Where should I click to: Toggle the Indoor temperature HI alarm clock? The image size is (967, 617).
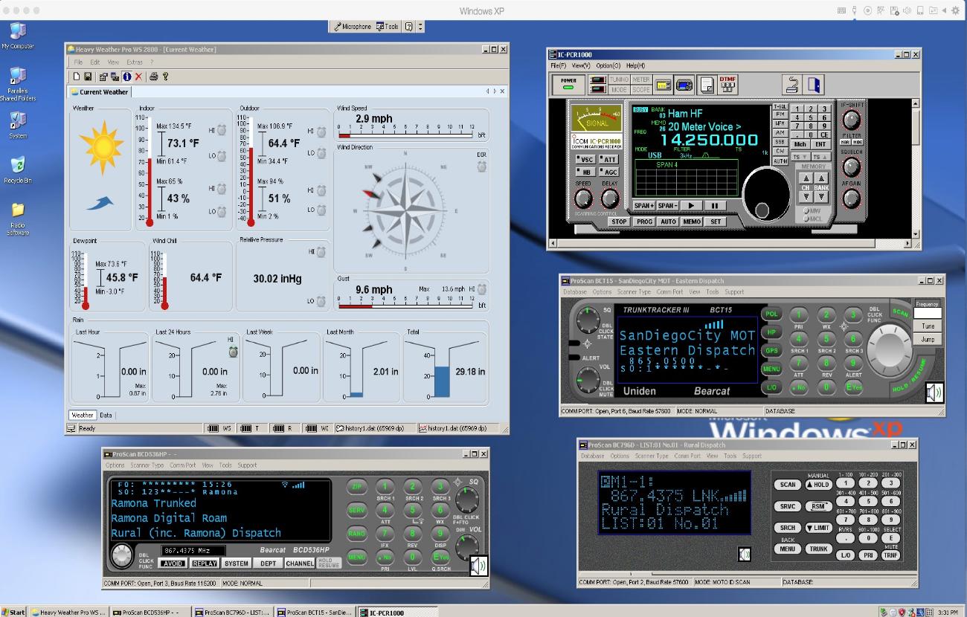[x=222, y=131]
